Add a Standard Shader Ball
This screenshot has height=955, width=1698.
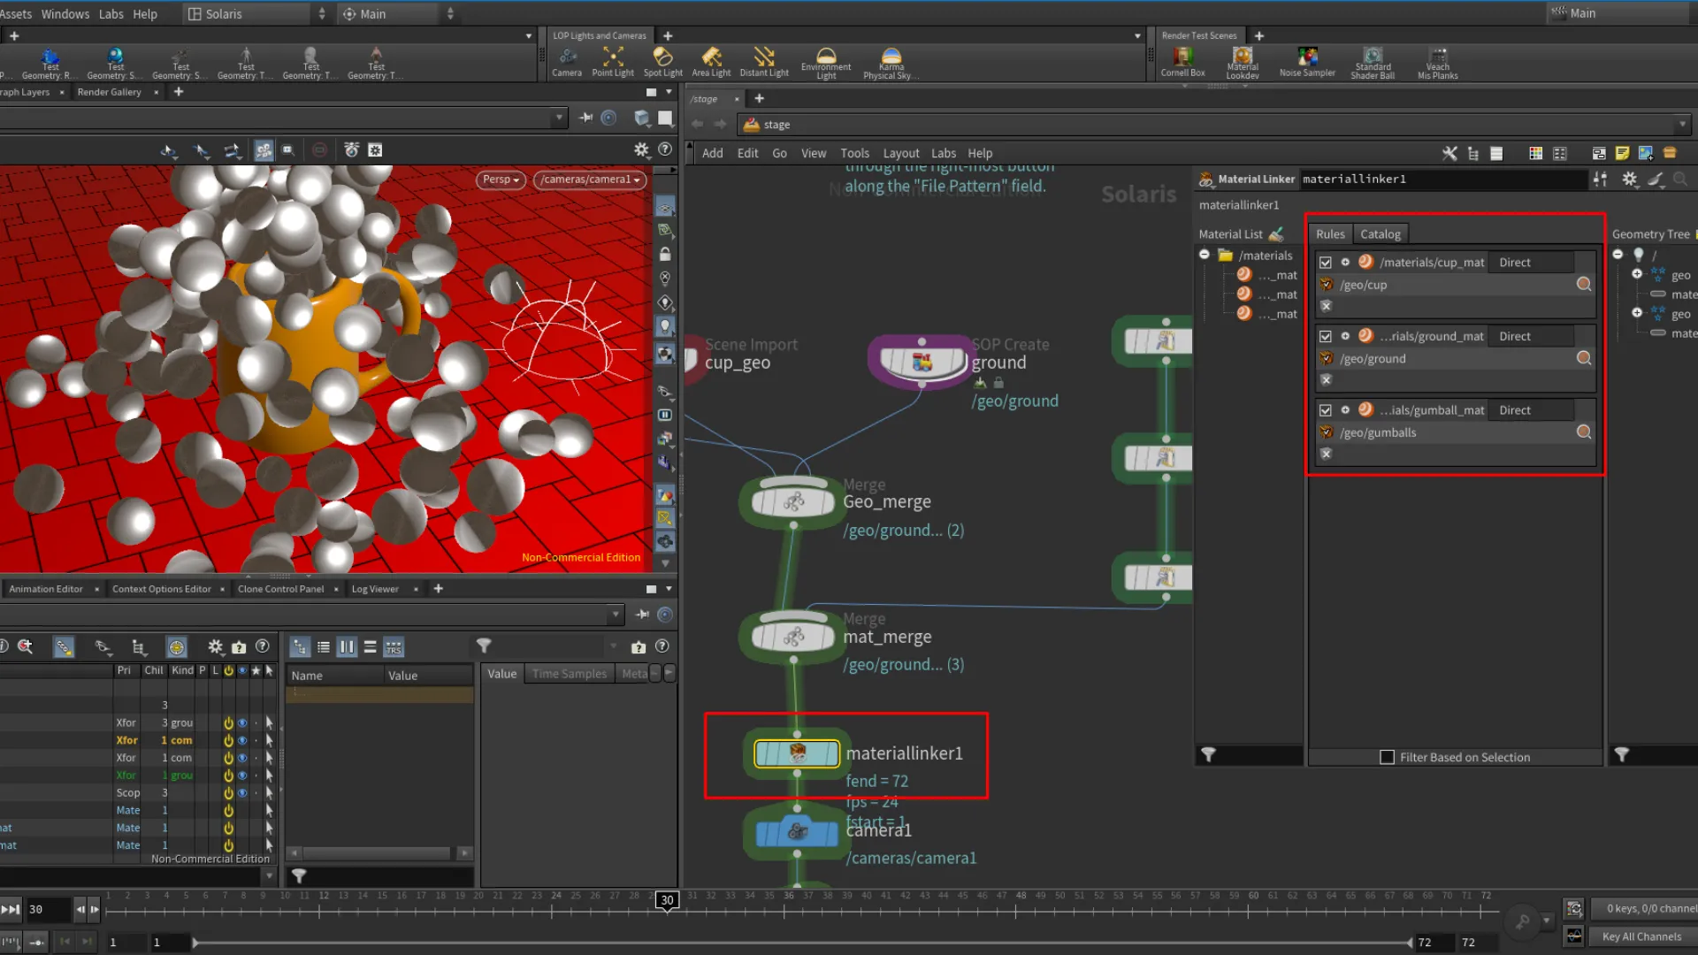(1373, 60)
